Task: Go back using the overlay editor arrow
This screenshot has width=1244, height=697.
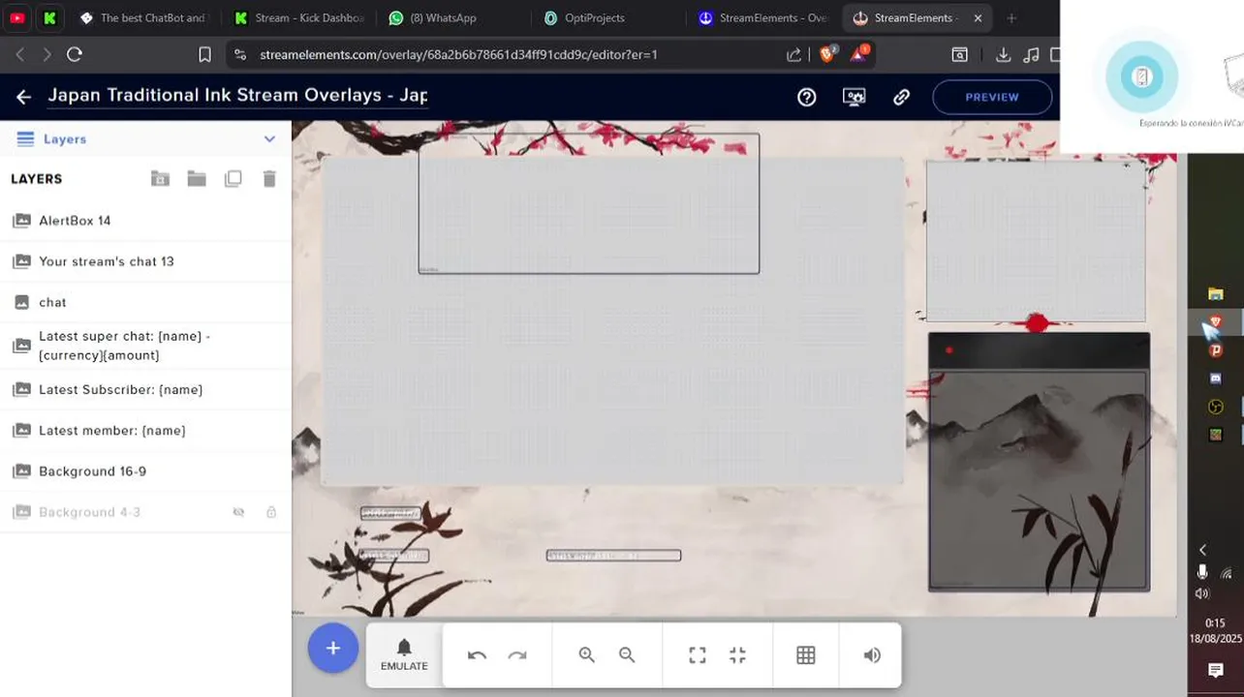Action: tap(24, 97)
